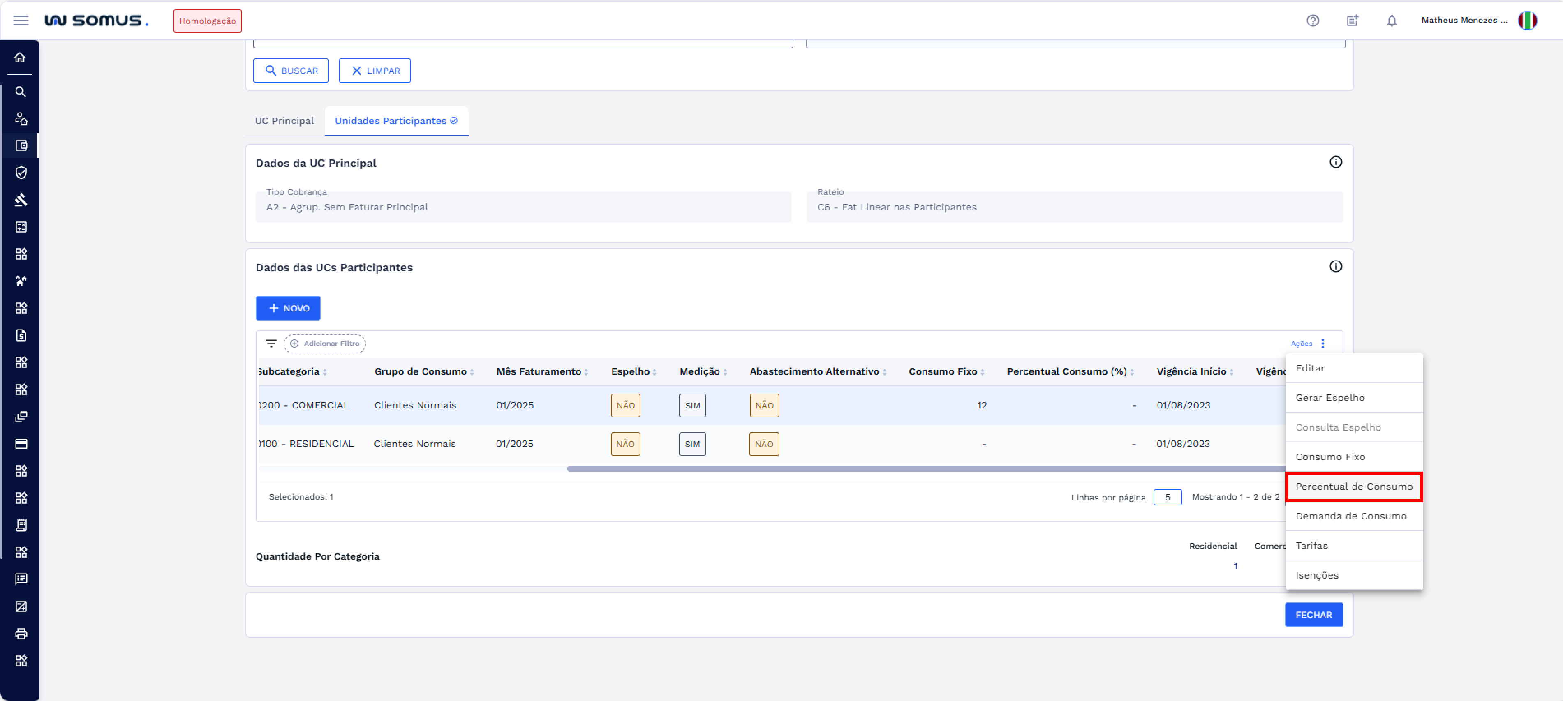Click the table filter list icon
Screen dimensions: 1563x701
click(271, 343)
